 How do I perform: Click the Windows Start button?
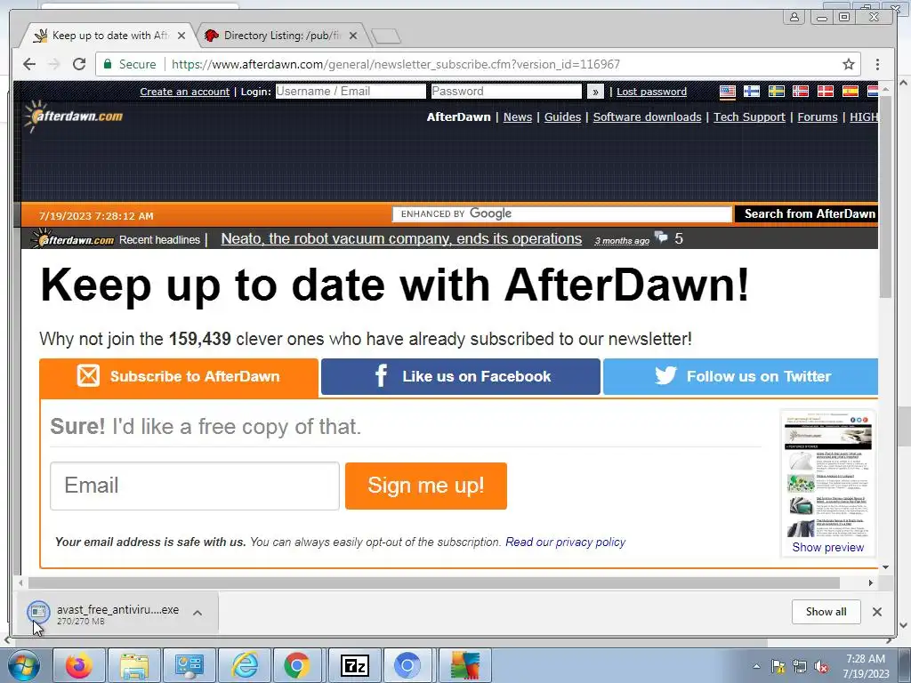click(22, 665)
